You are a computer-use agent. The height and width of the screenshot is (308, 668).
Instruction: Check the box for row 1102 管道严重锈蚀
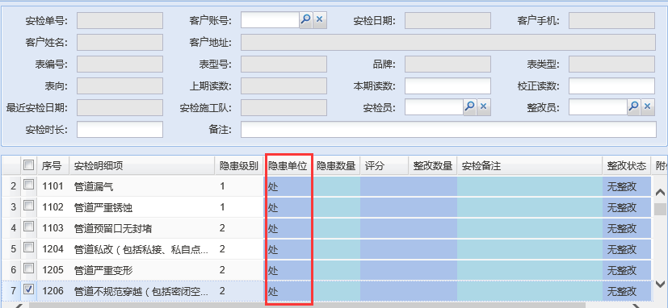coord(28,206)
